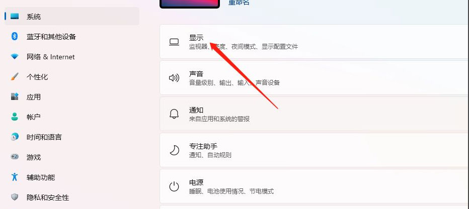This screenshot has height=209, width=469.
Task: Click the speaker sound icon
Action: [x=174, y=78]
